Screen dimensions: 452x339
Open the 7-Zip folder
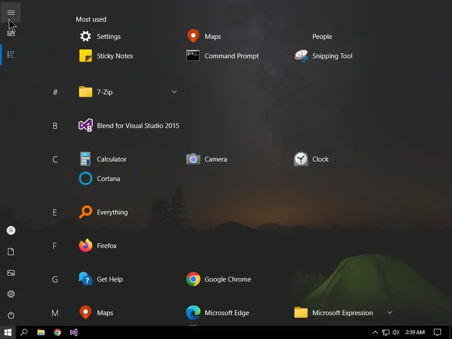(x=96, y=92)
